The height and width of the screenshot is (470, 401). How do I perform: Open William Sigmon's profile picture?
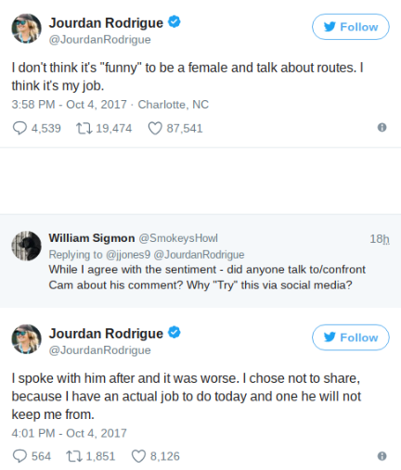(26, 246)
